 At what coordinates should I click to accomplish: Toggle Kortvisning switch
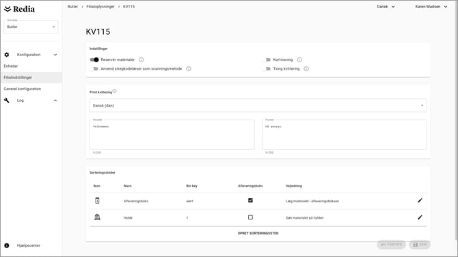pos(267,60)
